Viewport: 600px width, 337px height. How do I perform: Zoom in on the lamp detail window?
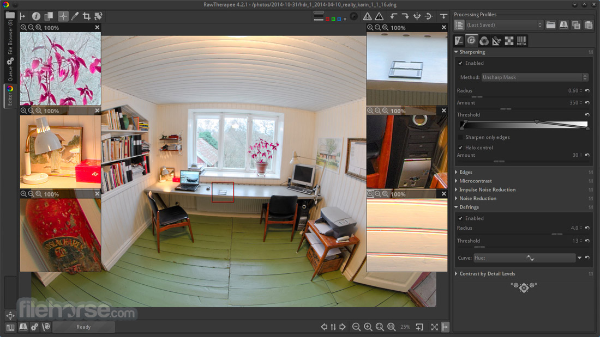23,111
